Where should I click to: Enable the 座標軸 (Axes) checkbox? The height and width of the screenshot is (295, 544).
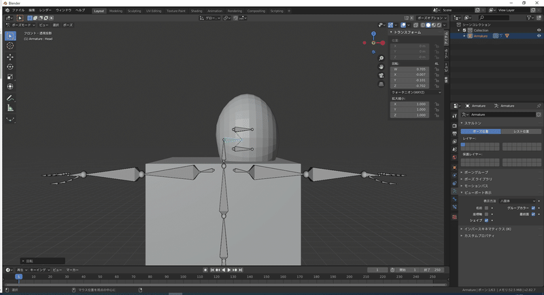pos(486,214)
